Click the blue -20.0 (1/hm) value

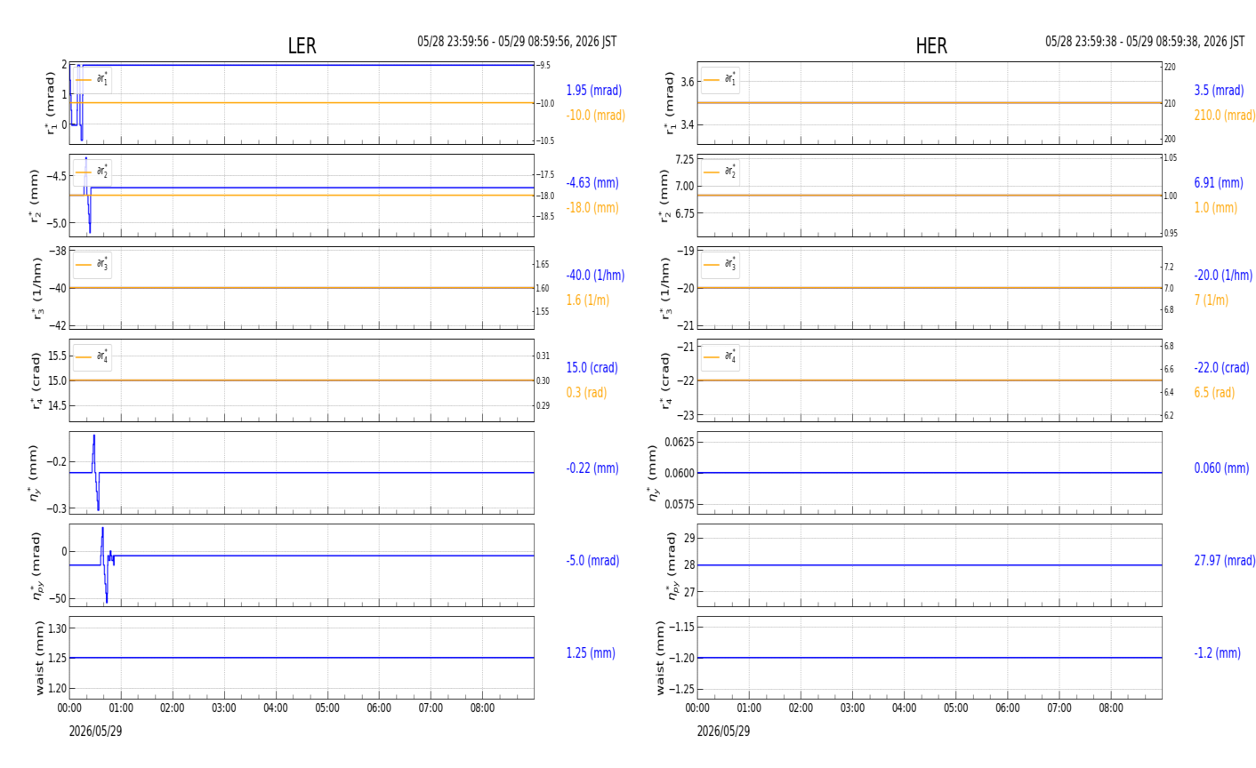pyautogui.click(x=1223, y=276)
